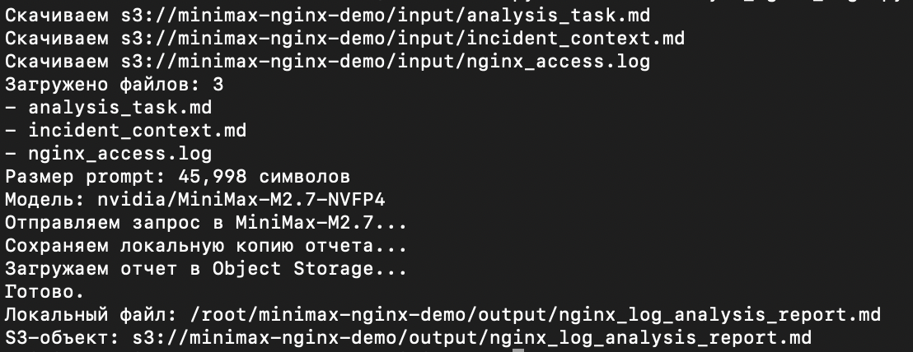Click the s3 output report object path
The image size is (913, 352).
pyautogui.click(x=471, y=337)
